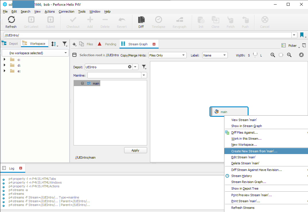Open the depot filter funnel icon
The height and width of the screenshot is (212, 308).
click(x=144, y=67)
